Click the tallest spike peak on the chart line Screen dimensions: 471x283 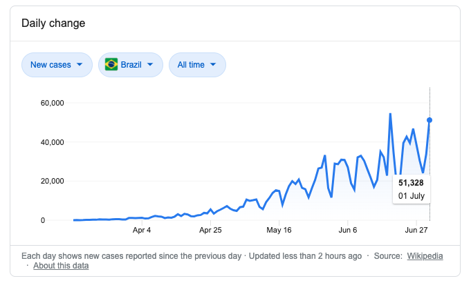tap(391, 114)
